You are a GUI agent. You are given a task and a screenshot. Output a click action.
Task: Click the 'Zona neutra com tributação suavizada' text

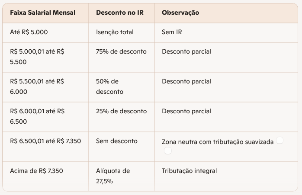(x=217, y=142)
